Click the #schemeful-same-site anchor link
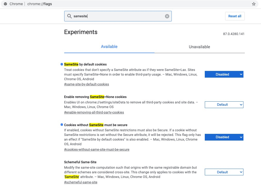 81,182
